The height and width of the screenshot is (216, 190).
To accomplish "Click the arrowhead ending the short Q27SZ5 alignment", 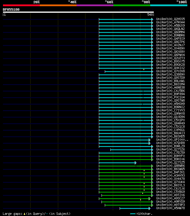I will point(136,163).
